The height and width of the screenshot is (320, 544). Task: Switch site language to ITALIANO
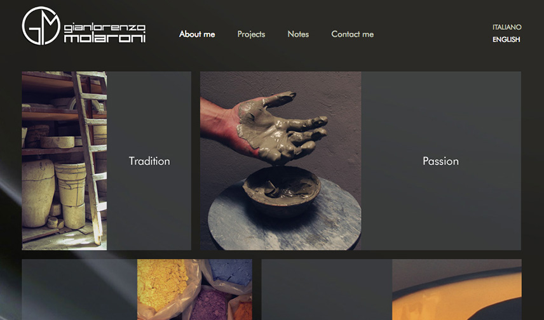[507, 27]
